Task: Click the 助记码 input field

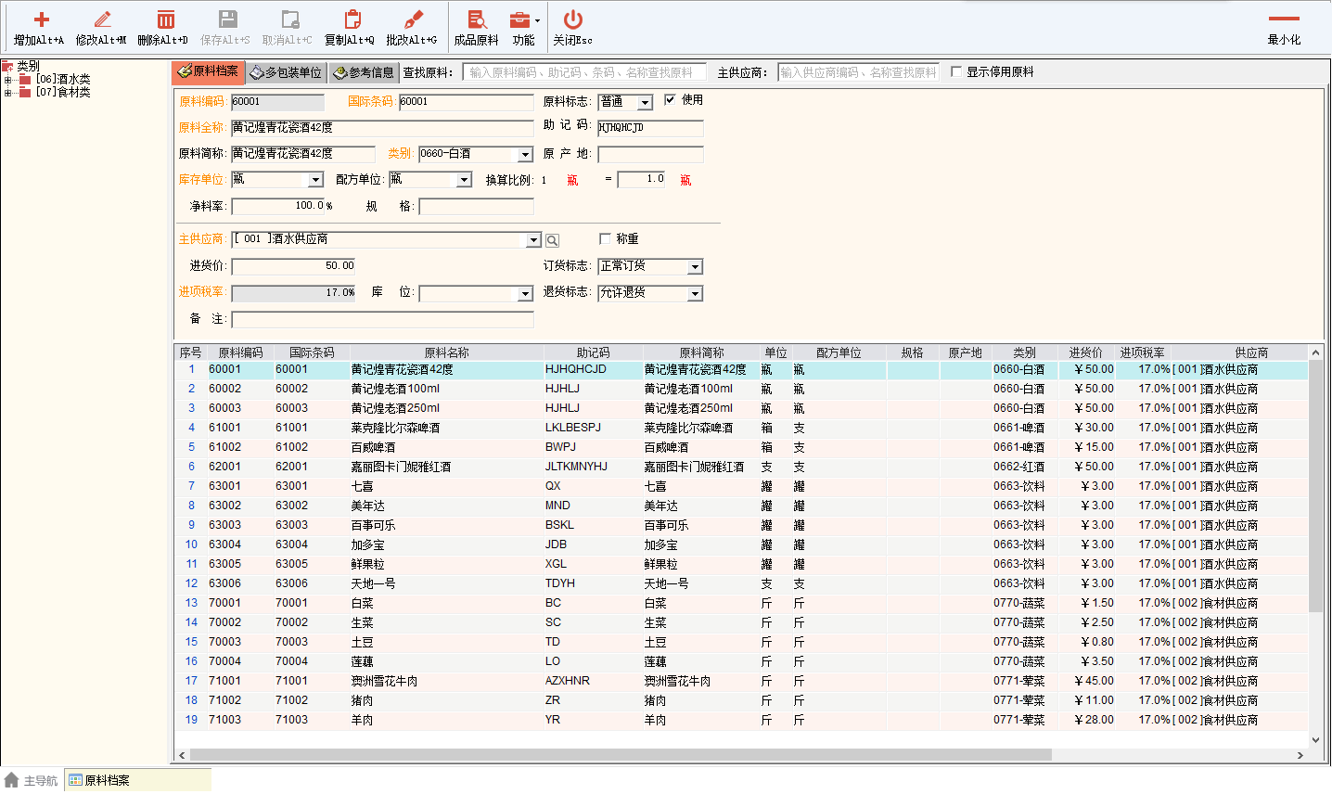Action: coord(650,128)
